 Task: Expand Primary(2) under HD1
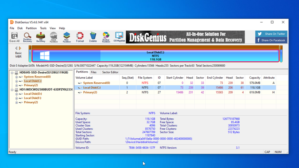point(17,102)
